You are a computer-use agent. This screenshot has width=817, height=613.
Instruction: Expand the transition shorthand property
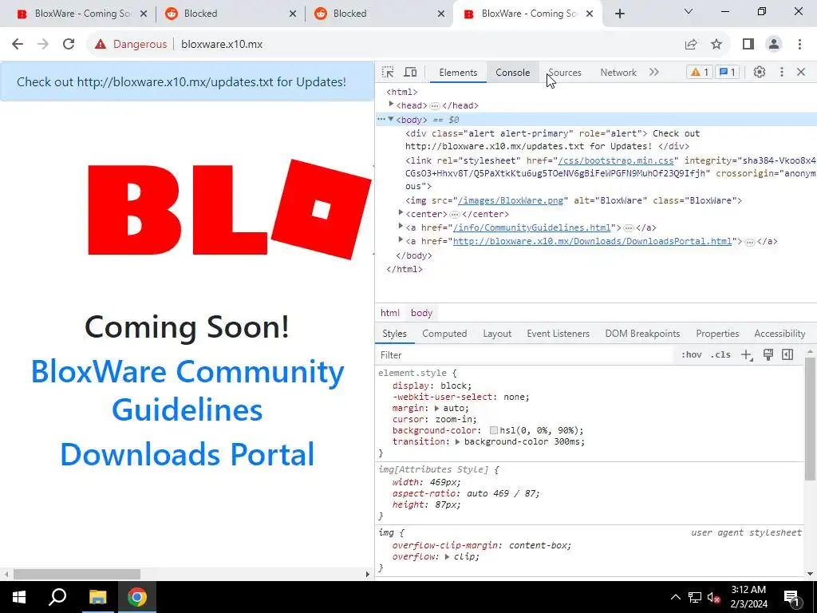(x=457, y=441)
